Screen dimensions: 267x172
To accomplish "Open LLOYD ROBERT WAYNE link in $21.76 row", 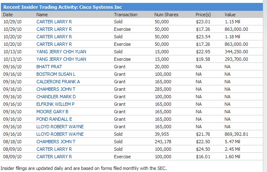I will pyautogui.click(x=60, y=134).
